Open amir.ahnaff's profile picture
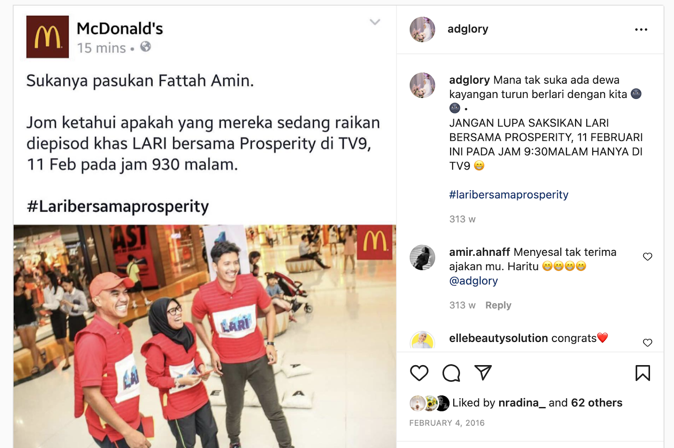This screenshot has width=674, height=448. 423,257
